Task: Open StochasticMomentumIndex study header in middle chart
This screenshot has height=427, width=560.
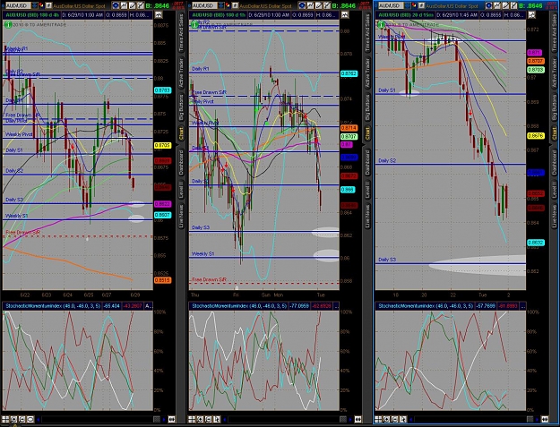Action: point(239,306)
